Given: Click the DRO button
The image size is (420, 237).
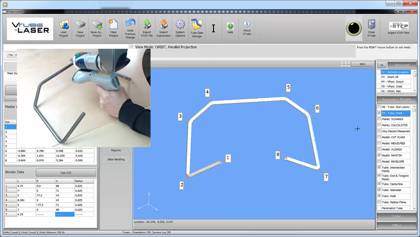Looking at the screenshot, I should [362, 64].
